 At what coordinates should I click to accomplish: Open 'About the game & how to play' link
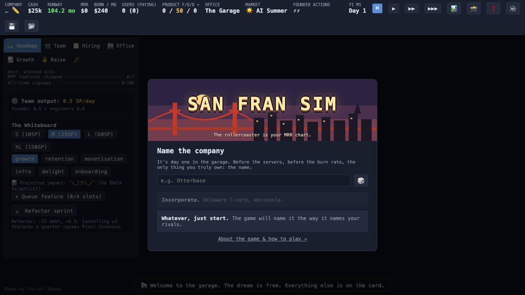[x=262, y=239]
